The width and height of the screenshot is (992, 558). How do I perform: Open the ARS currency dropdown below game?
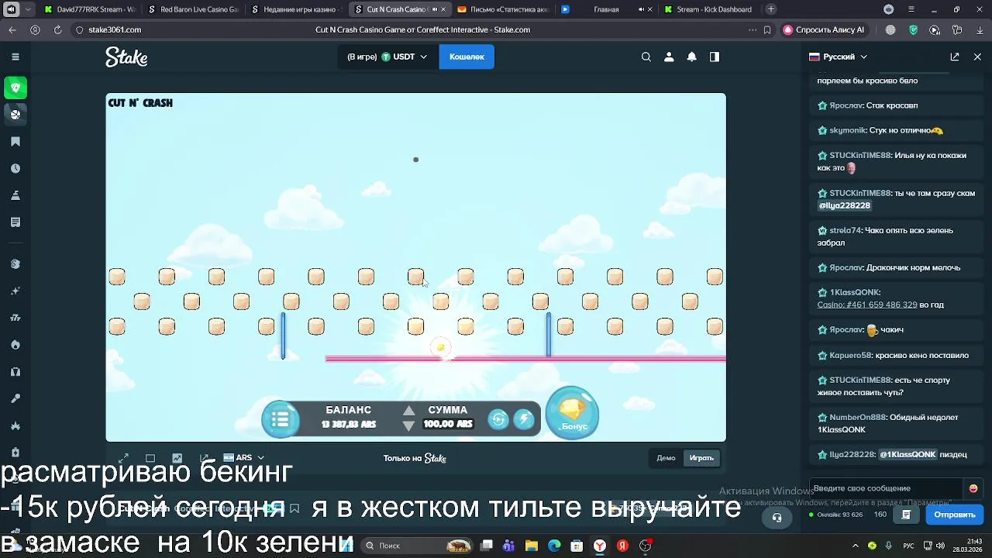243,458
